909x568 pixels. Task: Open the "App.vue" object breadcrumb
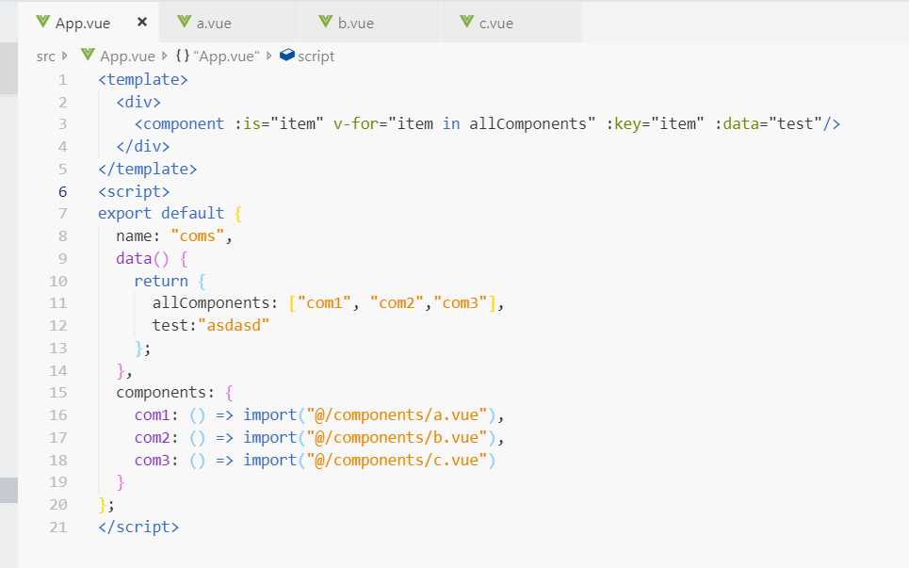tap(227, 57)
